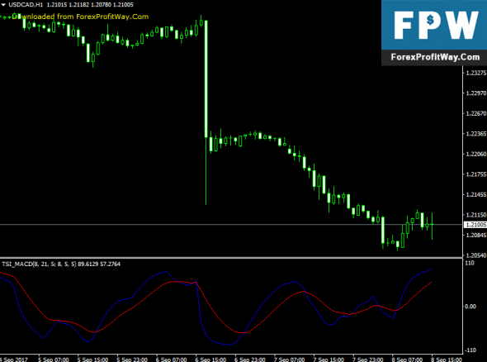This screenshot has width=487, height=362.
Task: Click the 1.22060 price axis label
Action: (x=475, y=154)
